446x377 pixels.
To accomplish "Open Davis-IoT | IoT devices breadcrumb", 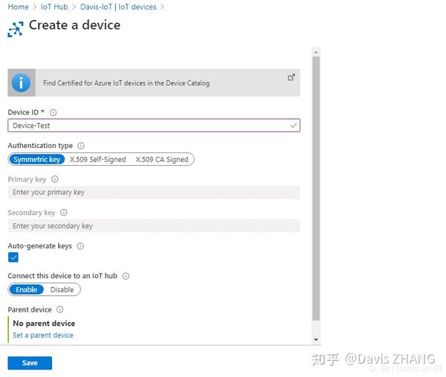I will point(118,7).
